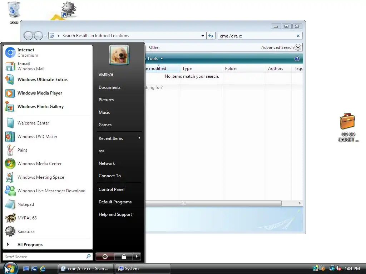Viewport: 366px width, 274px height.
Task: Click the Windows Start orb
Action: click(x=10, y=268)
